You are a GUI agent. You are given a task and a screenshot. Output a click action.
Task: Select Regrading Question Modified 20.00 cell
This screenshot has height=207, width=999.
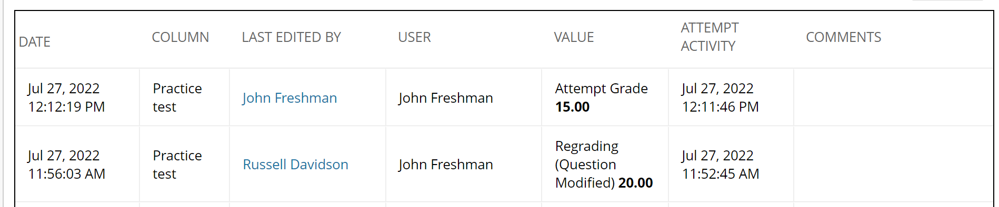click(x=605, y=165)
